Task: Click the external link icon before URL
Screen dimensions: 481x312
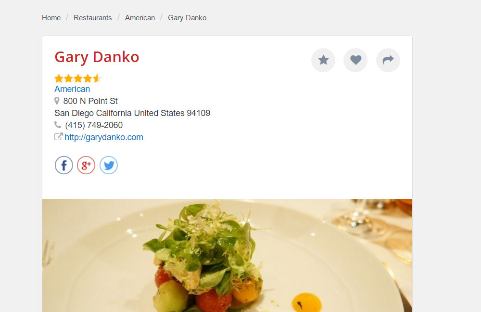Action: (x=58, y=137)
